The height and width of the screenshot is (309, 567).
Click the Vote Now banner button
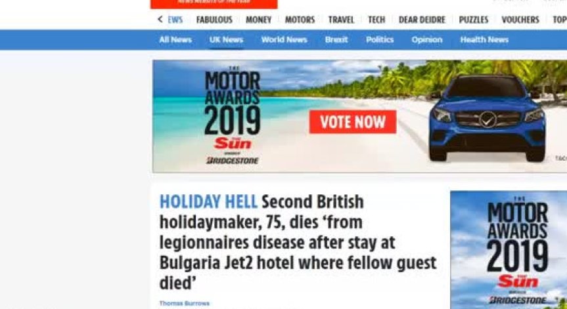(353, 122)
